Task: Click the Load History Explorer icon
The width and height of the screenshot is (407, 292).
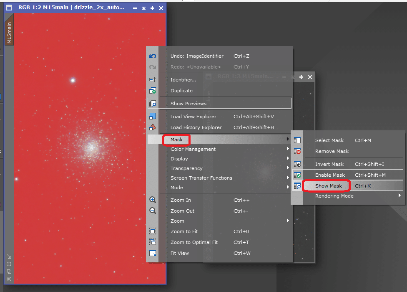Action: point(153,127)
